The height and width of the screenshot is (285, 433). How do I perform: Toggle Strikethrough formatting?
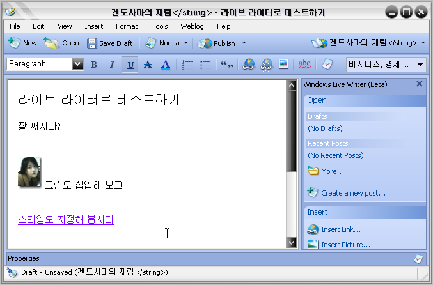click(148, 65)
